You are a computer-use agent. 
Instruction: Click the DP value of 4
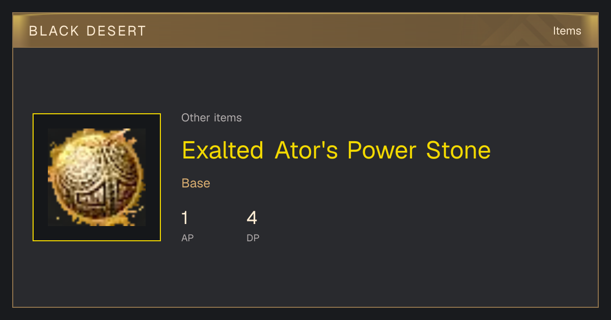click(252, 218)
